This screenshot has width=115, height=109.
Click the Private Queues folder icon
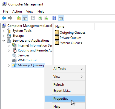click(x=57, y=38)
